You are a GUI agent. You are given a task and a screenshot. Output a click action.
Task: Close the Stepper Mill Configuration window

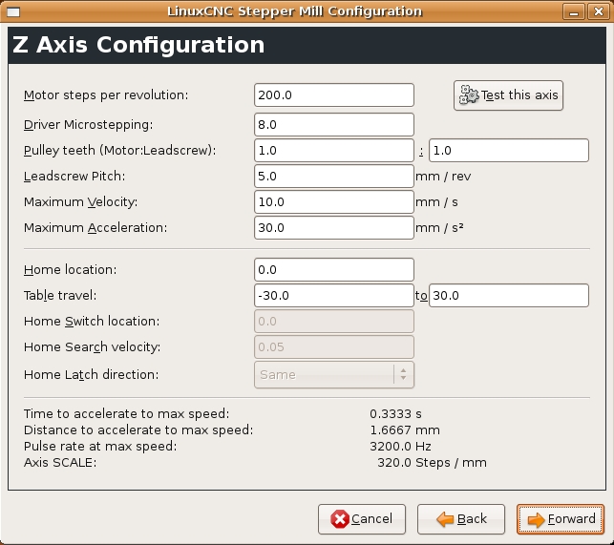tap(599, 11)
